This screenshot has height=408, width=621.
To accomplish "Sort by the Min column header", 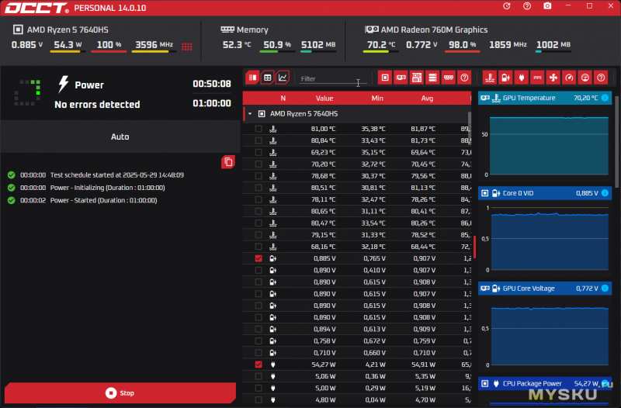I will (377, 99).
